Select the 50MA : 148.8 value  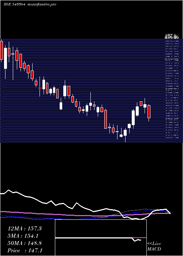coord(25,243)
